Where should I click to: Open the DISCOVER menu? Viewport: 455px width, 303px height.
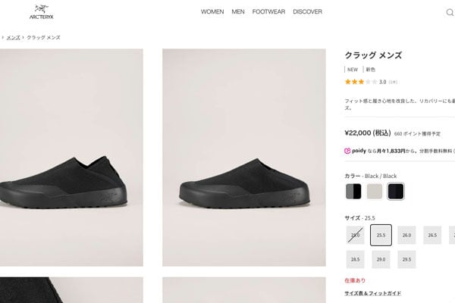pyautogui.click(x=307, y=12)
